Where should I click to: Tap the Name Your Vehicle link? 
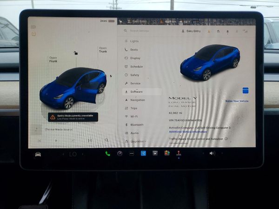[237, 101]
